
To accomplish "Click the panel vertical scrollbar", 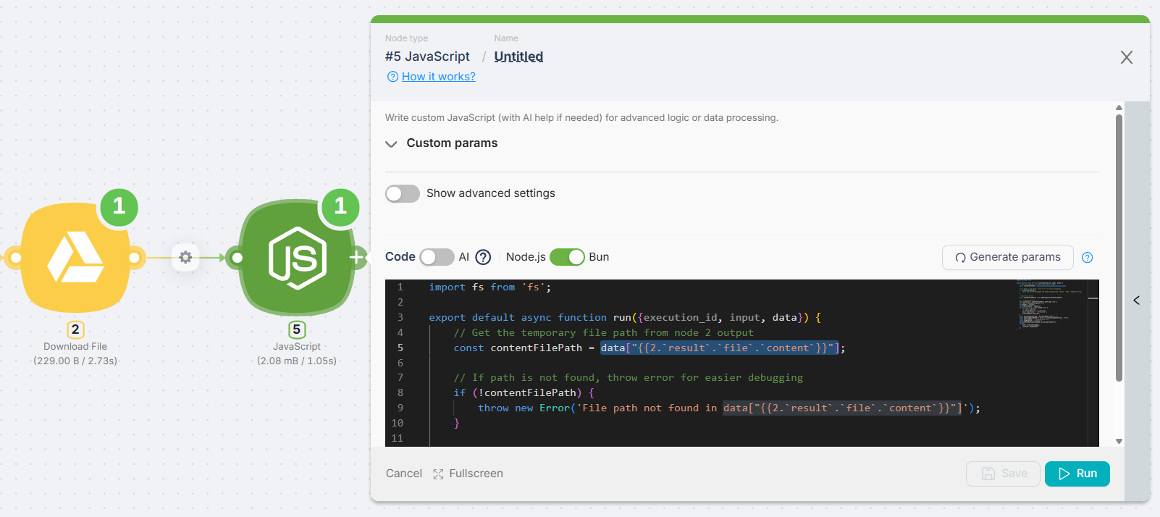I will coord(1119,248).
